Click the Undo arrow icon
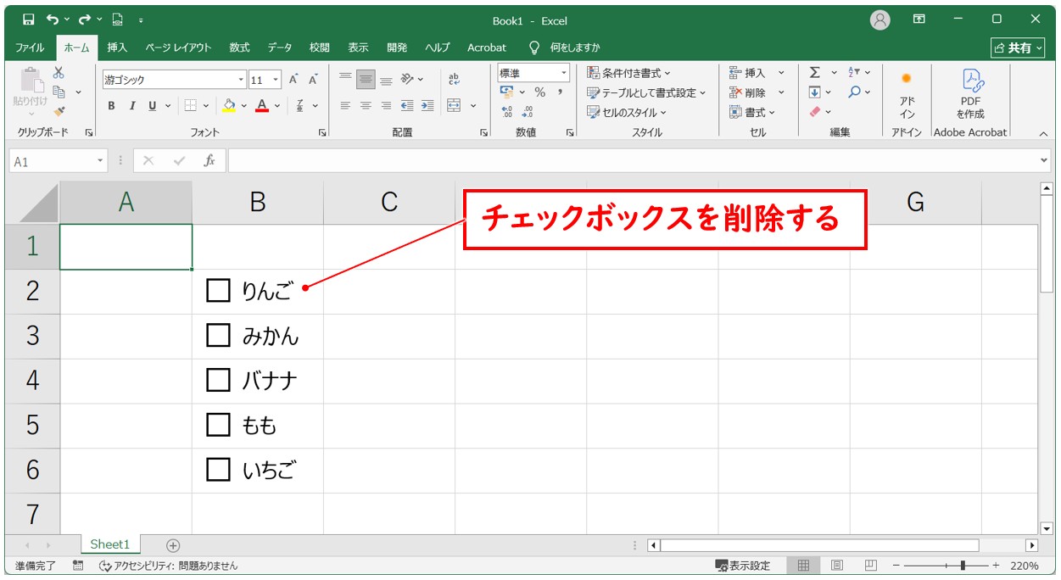The height and width of the screenshot is (580, 1061). click(x=53, y=19)
